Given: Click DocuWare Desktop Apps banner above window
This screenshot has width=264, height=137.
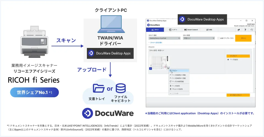Looking at the screenshot, I should (202, 19).
